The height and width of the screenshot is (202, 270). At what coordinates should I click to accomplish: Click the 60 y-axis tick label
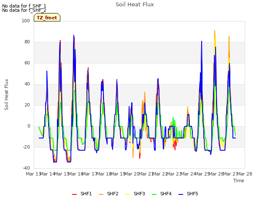point(27,63)
